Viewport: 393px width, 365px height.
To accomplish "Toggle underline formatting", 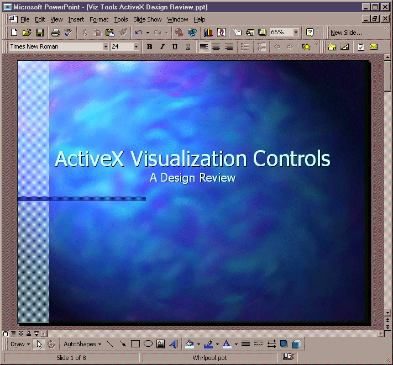I will coord(175,46).
